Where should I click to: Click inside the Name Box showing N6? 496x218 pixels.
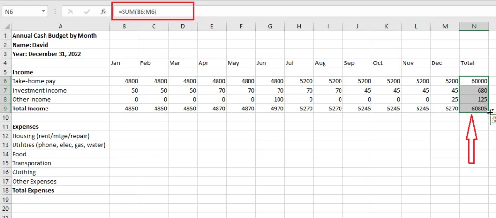[x=21, y=12]
